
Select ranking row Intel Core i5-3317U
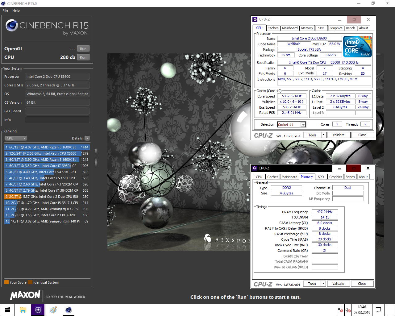click(x=47, y=203)
